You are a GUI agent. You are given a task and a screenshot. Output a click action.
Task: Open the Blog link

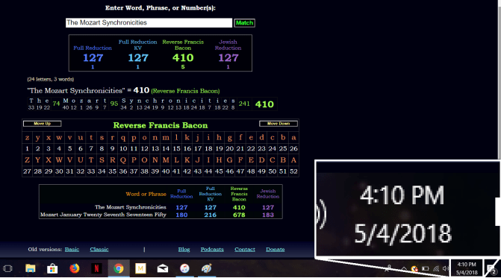click(184, 250)
